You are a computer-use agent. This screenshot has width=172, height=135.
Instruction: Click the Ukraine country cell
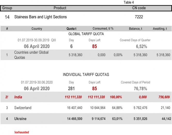click(20, 119)
